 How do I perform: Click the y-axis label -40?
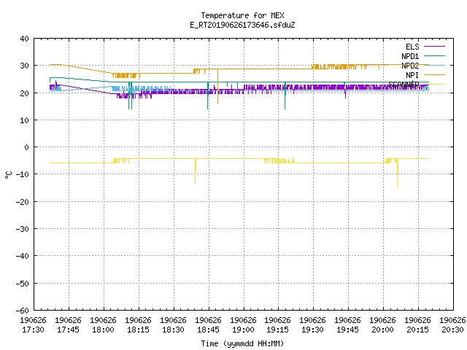23,256
